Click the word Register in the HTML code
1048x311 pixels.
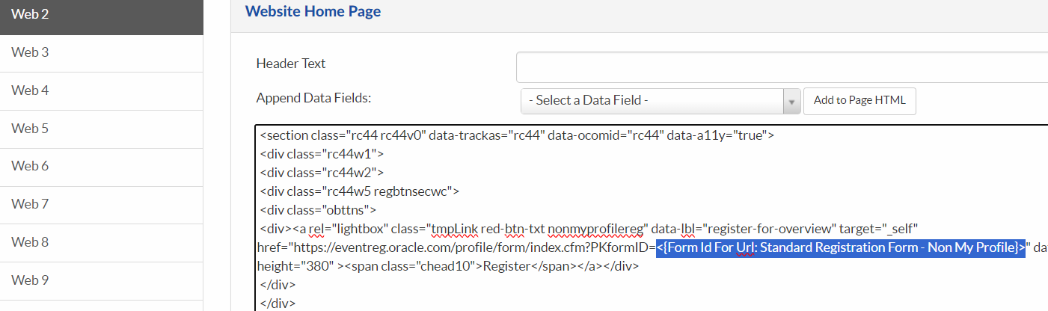(507, 267)
